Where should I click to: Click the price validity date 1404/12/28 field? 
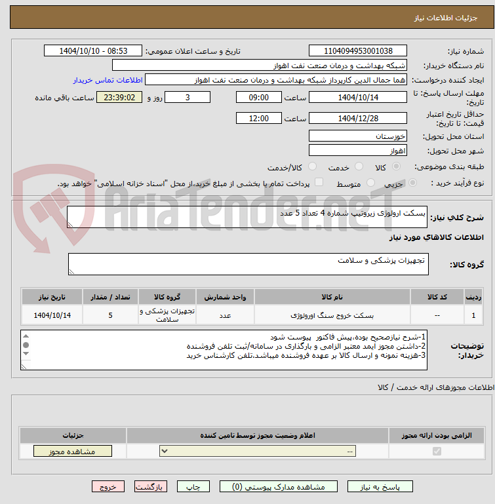(358, 118)
